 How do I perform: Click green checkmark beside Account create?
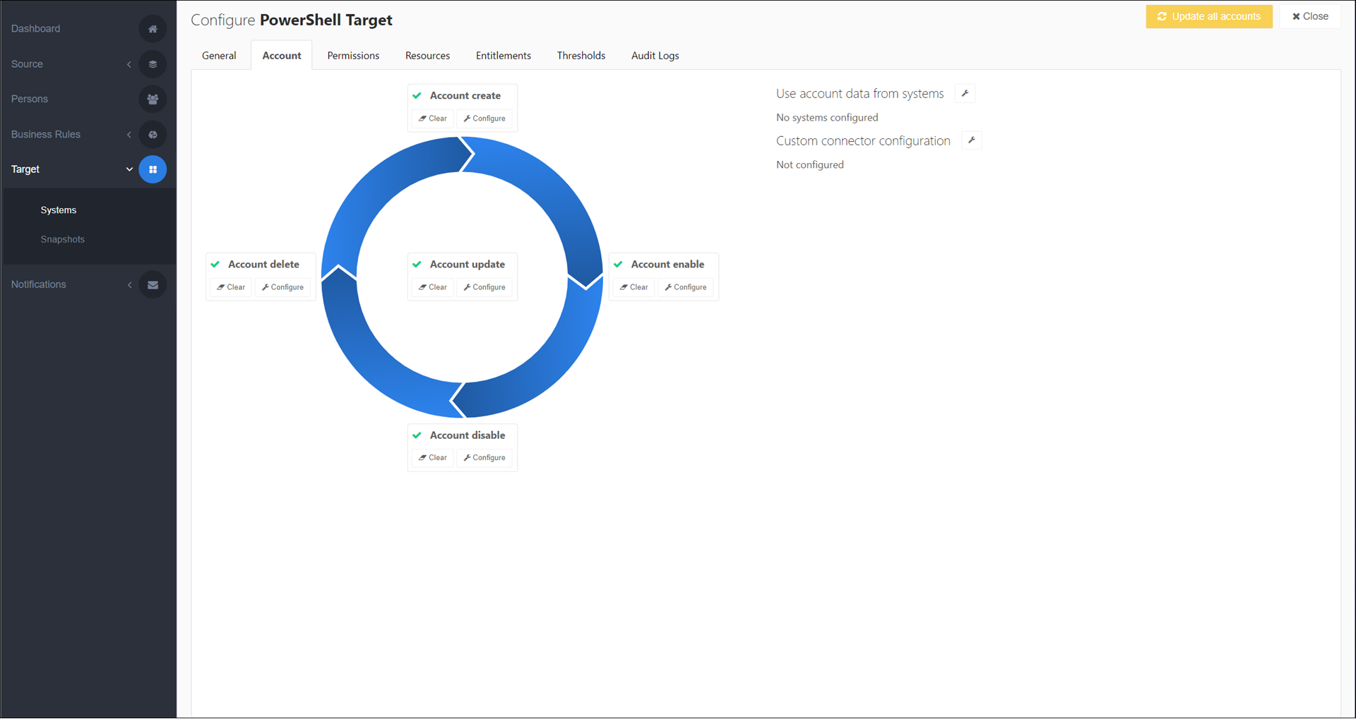tap(417, 95)
